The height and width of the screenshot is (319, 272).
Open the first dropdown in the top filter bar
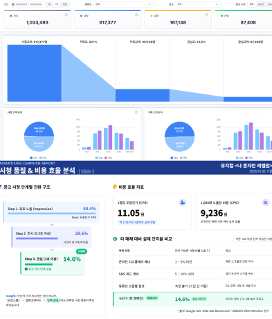click(123, 4)
